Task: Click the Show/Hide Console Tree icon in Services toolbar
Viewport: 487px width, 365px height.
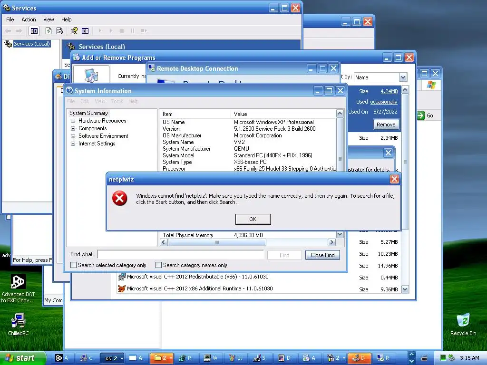Action: [34, 31]
